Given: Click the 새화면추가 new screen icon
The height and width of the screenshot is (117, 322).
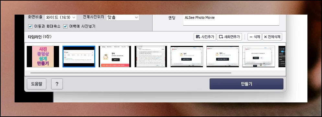Looking at the screenshot, I should [x=221, y=37].
